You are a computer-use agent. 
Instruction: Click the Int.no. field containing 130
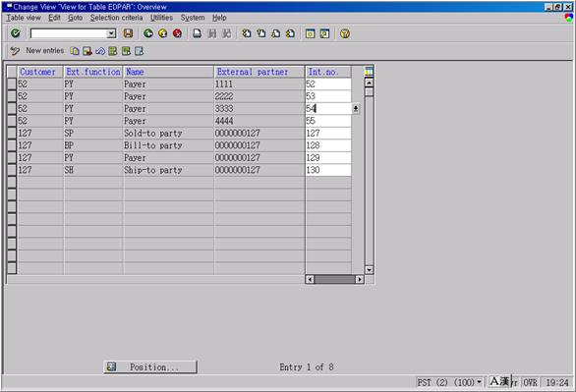328,170
